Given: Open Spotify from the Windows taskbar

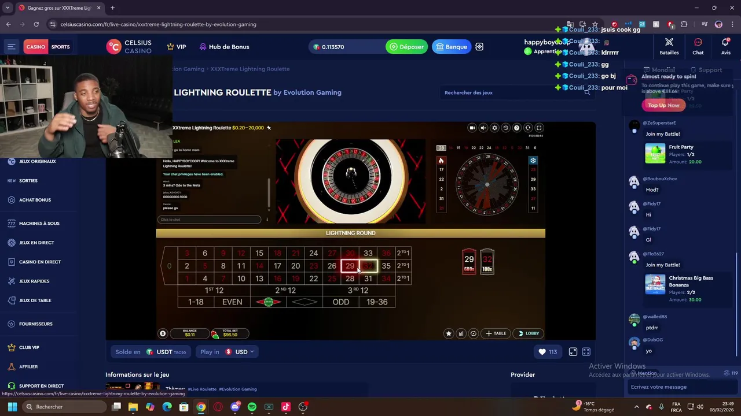Looking at the screenshot, I should [252, 407].
